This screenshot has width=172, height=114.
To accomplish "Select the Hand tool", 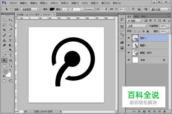I will click(4, 66).
